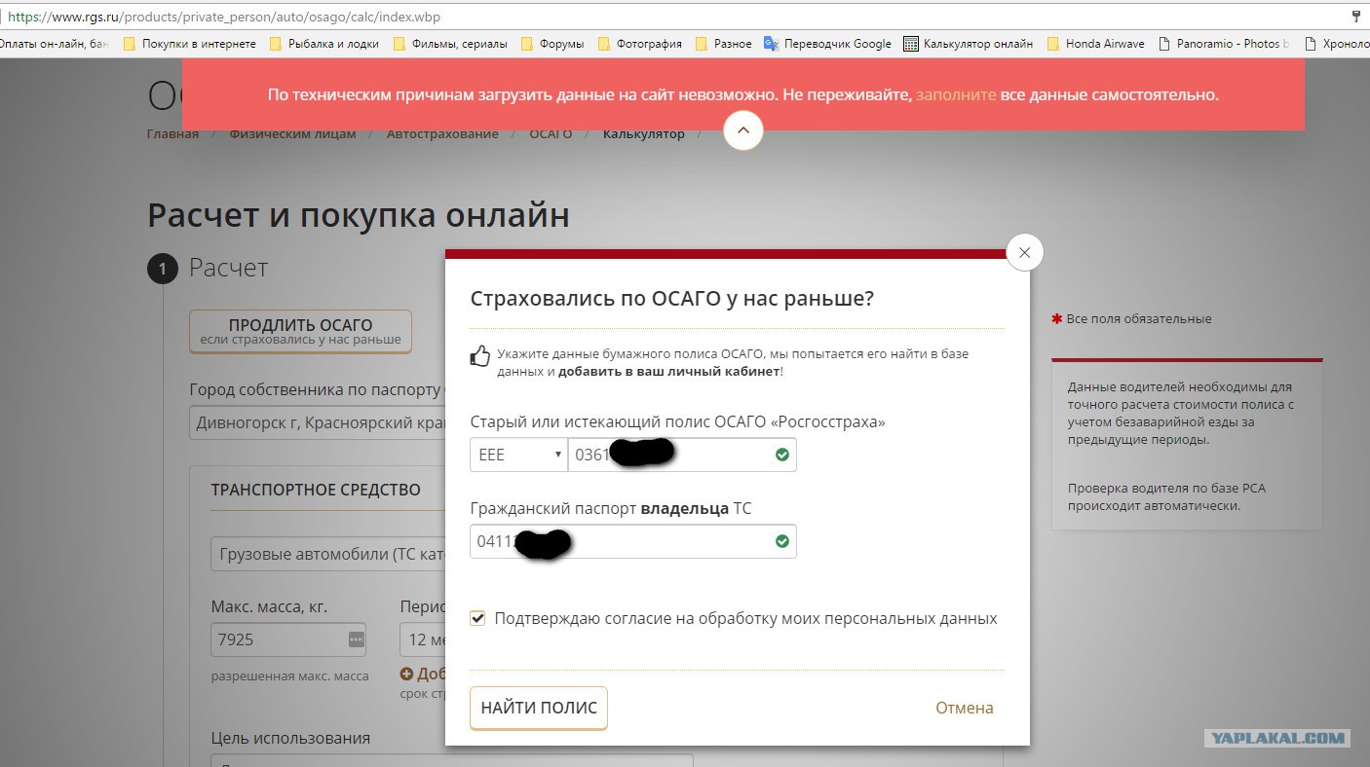
Task: Open Panoramio - Photos bookmark
Action: (x=1223, y=44)
